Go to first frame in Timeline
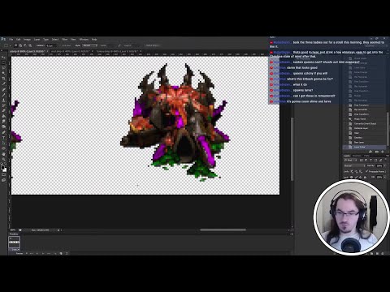Image resolution: width=390 pixels, height=292 pixels. tap(31, 253)
